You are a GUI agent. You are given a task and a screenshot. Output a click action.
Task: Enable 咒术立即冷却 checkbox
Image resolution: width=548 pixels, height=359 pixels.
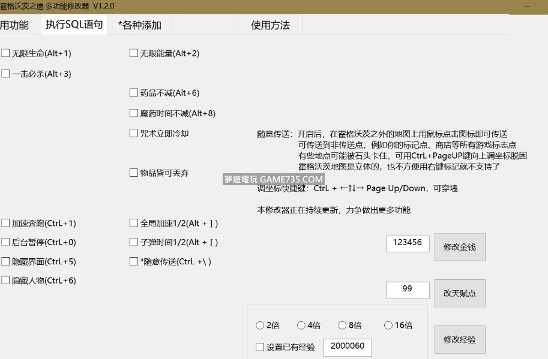click(x=134, y=134)
